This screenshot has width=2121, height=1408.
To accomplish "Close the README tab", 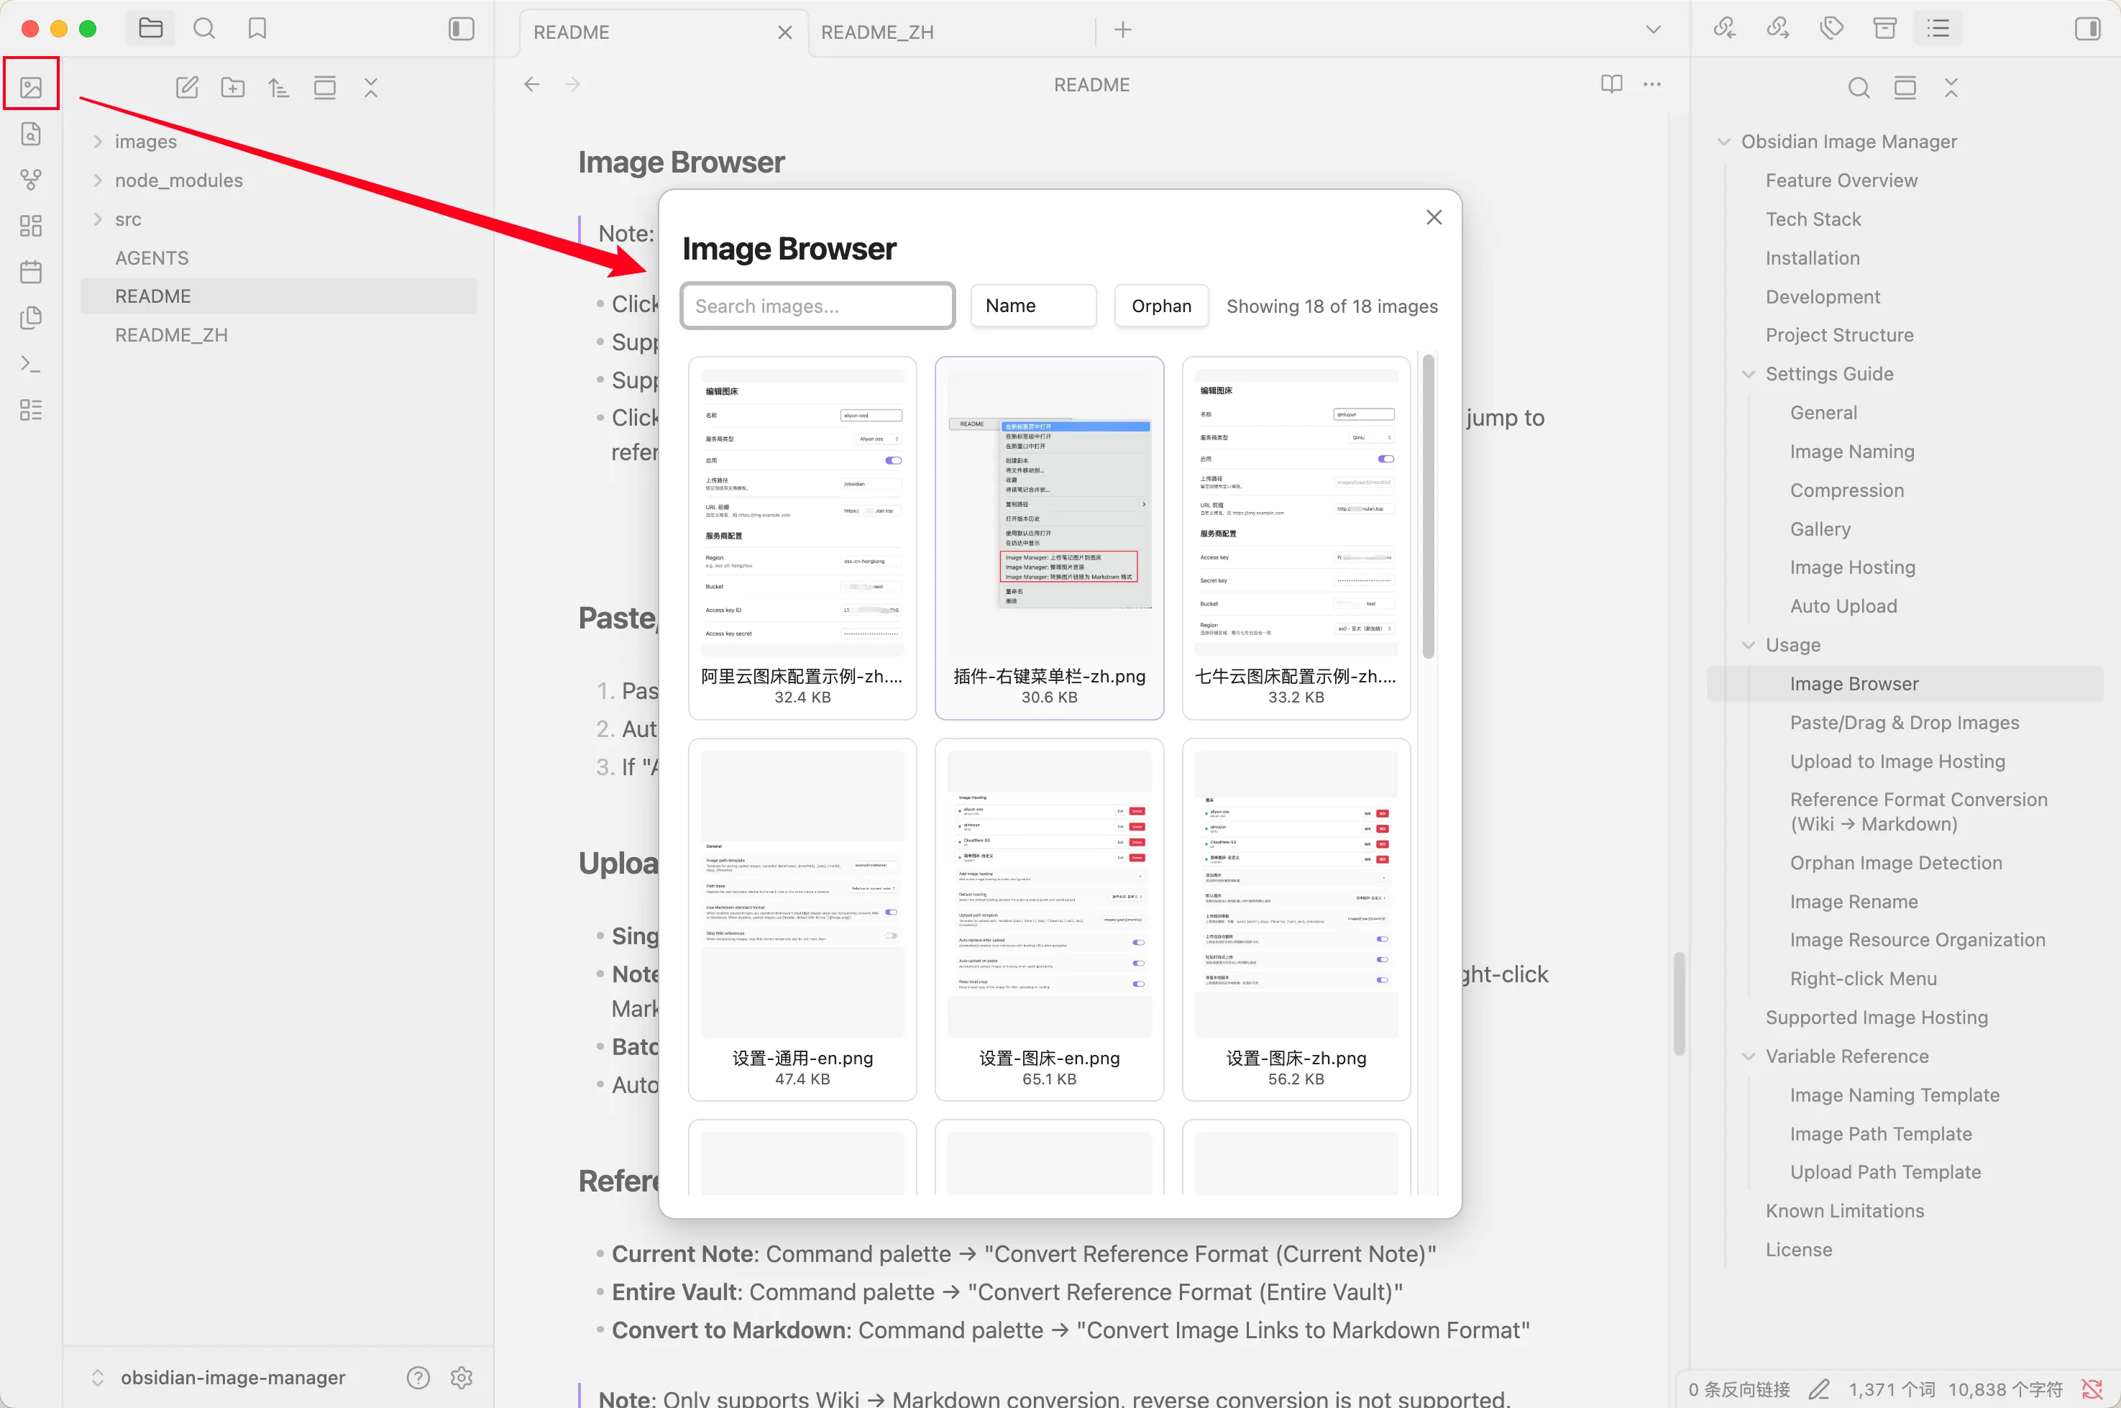I will (785, 32).
